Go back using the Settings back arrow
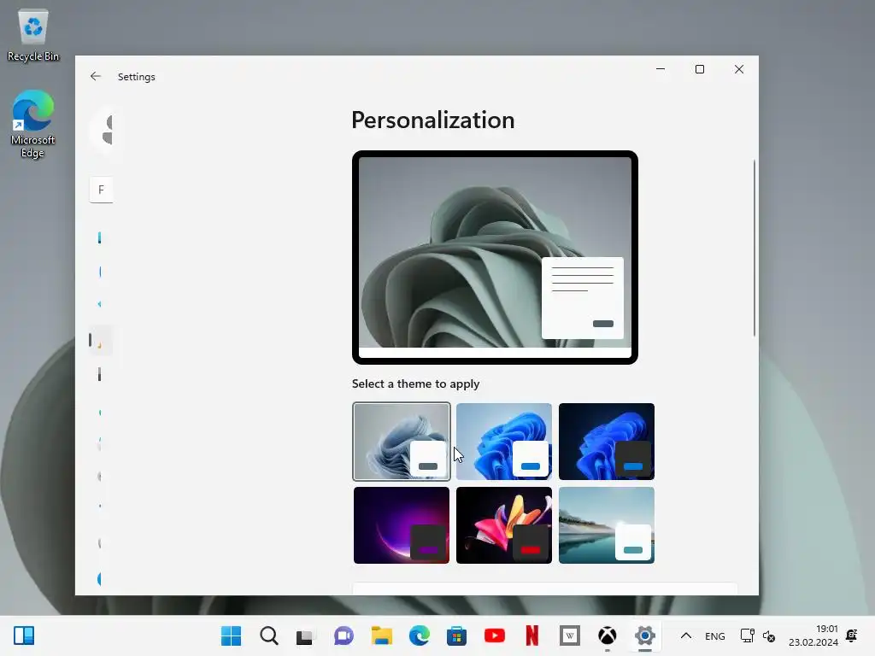This screenshot has width=875, height=656. click(96, 76)
